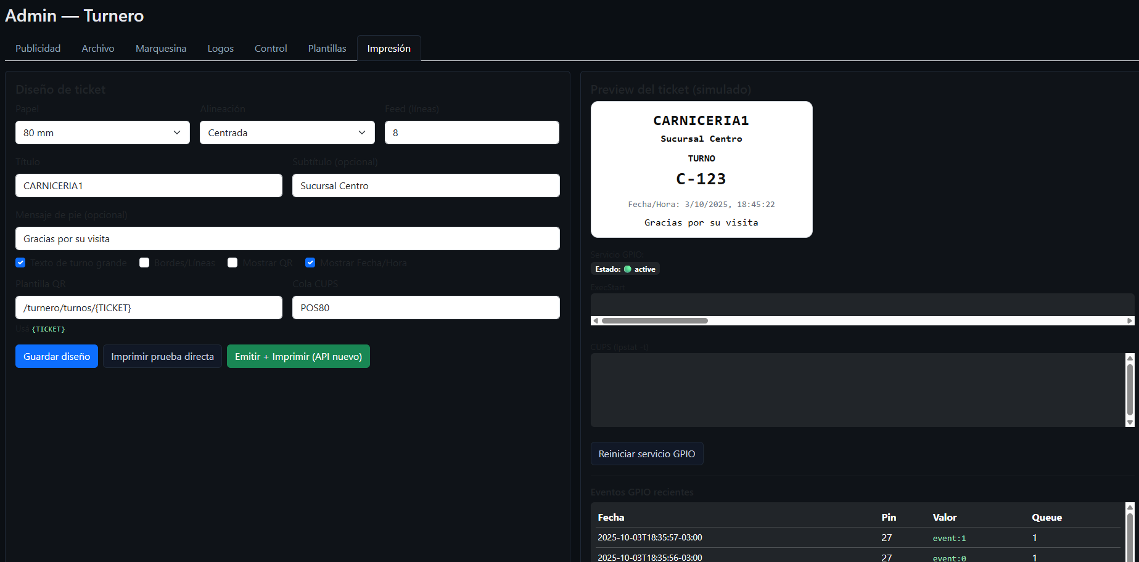The image size is (1139, 562).
Task: Expand the Alineación Centrada dropdown
Action: click(287, 132)
